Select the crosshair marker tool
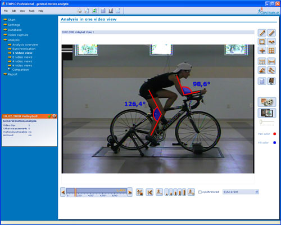The image size is (281, 225). [x=262, y=51]
